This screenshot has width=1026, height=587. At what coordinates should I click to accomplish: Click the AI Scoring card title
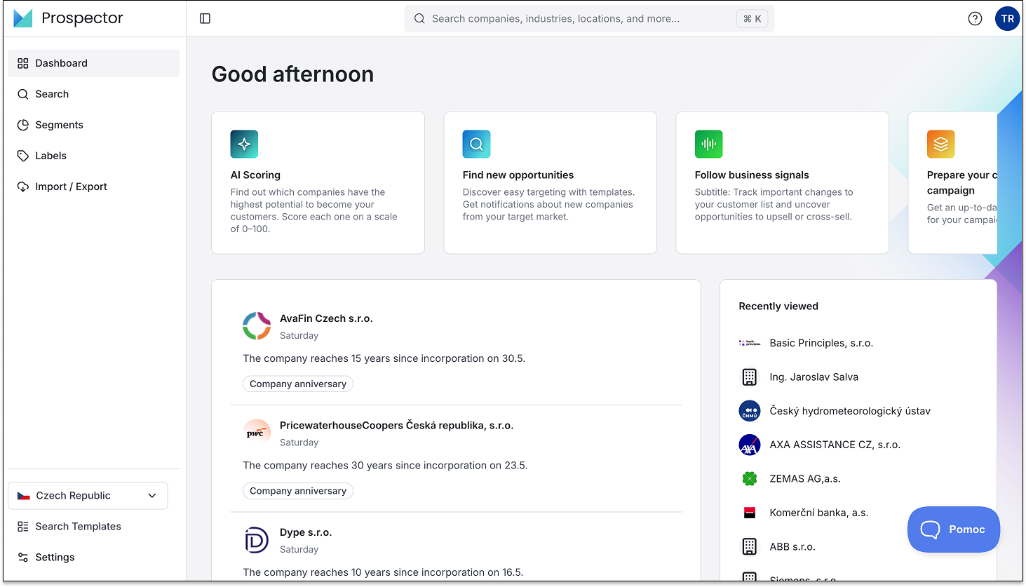pyautogui.click(x=255, y=175)
